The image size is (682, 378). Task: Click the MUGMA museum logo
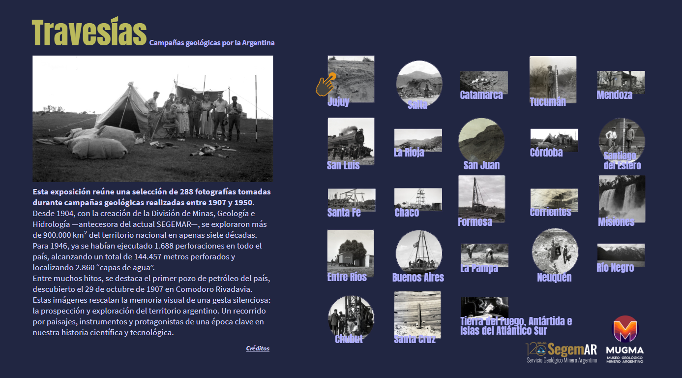(x=624, y=339)
